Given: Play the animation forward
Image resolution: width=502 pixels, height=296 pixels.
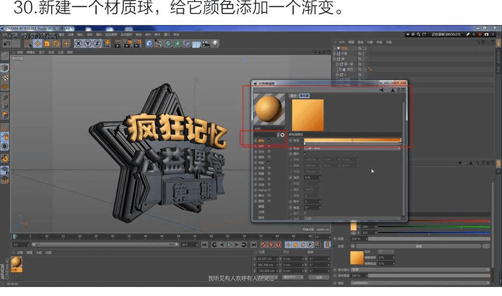Looking at the screenshot, I should (x=229, y=245).
